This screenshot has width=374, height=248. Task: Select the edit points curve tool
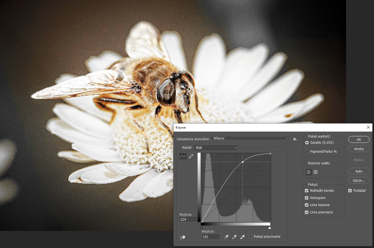(183, 156)
